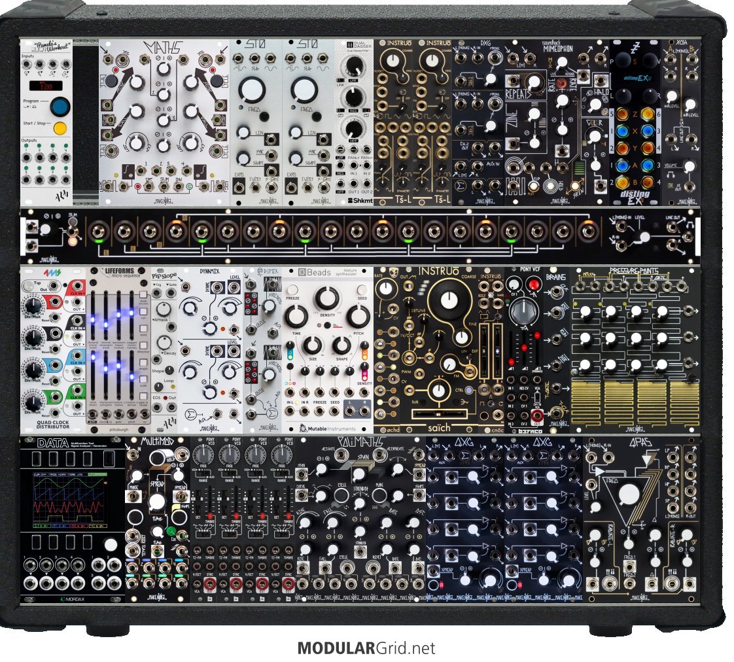Click the Dynamix sigma sum icon
The height and width of the screenshot is (662, 734).
190,414
